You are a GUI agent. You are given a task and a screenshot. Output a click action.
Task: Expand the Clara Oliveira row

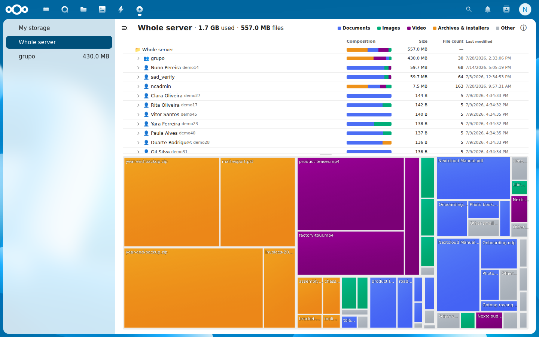pos(138,96)
